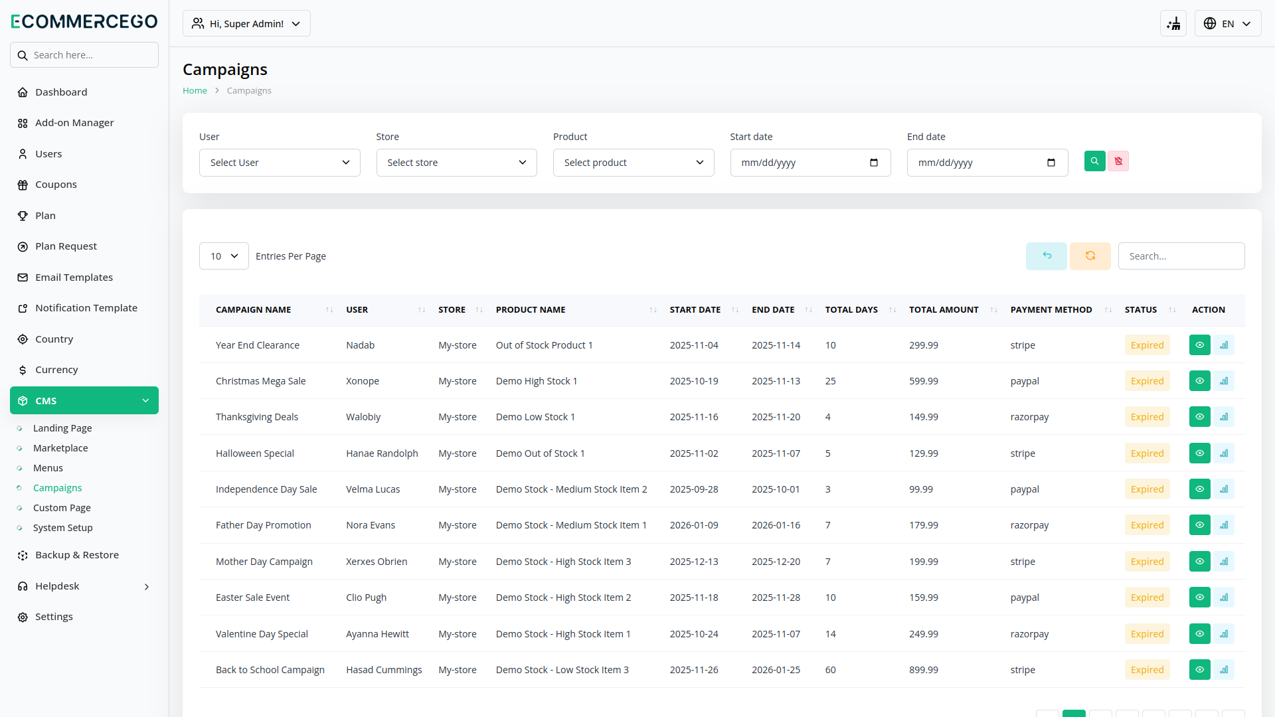This screenshot has width=1275, height=717.
Task: Open the cache clear icon in header
Action: click(x=1173, y=24)
